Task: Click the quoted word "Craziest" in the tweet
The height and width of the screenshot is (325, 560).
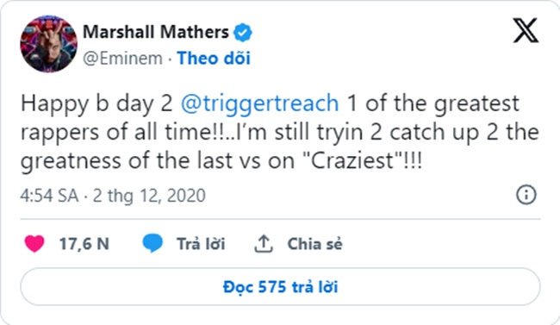Action: tap(353, 161)
